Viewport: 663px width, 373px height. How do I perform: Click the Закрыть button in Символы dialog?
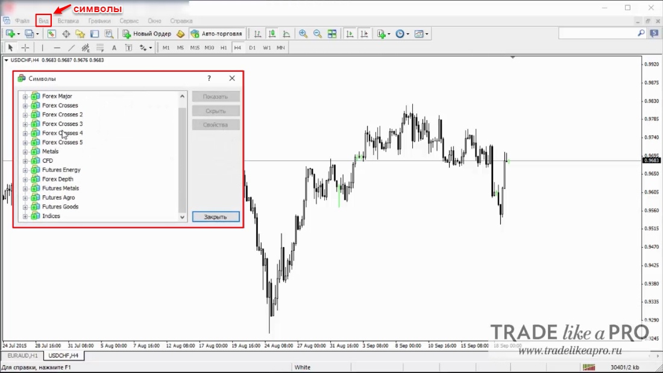pyautogui.click(x=216, y=216)
